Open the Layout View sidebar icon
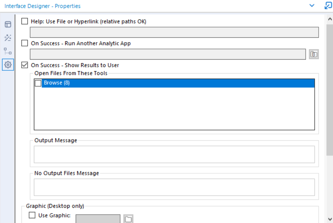 click(8, 24)
